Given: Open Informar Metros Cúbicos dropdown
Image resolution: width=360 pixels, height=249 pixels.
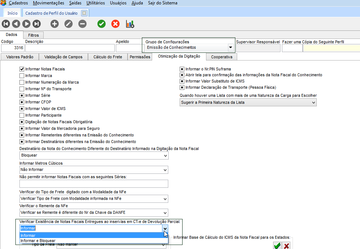Looking at the screenshot, I should click(x=94, y=170).
